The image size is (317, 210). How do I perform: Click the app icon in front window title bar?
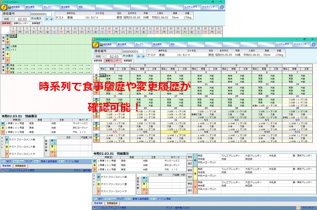click(x=93, y=39)
